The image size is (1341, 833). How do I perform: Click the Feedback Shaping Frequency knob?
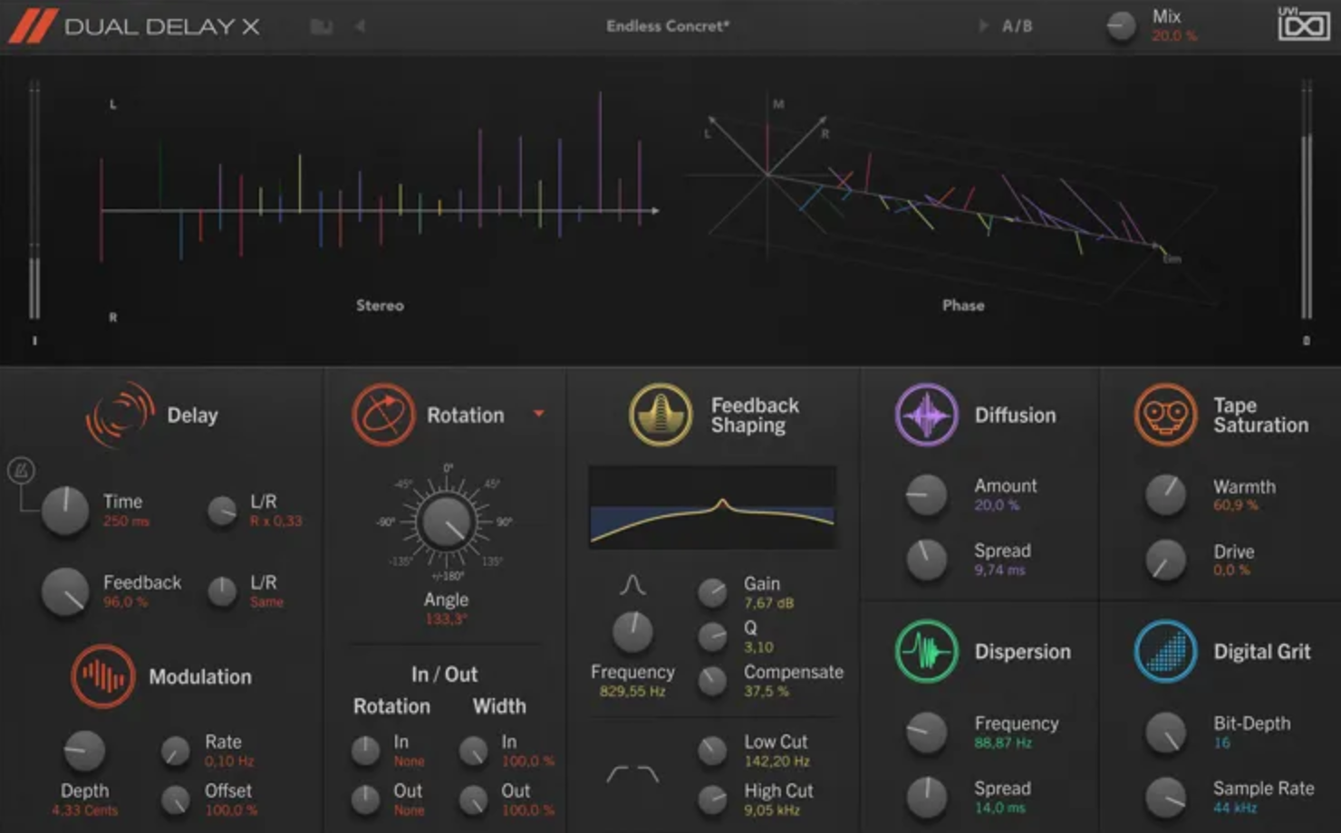coord(632,632)
